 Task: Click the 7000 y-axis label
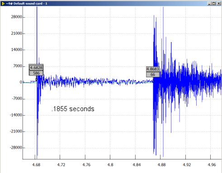tap(18, 66)
